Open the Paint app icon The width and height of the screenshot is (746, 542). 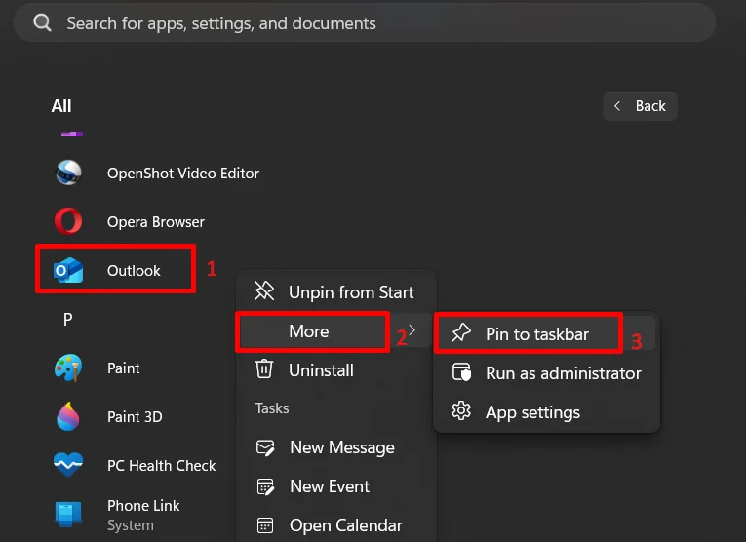pos(68,368)
